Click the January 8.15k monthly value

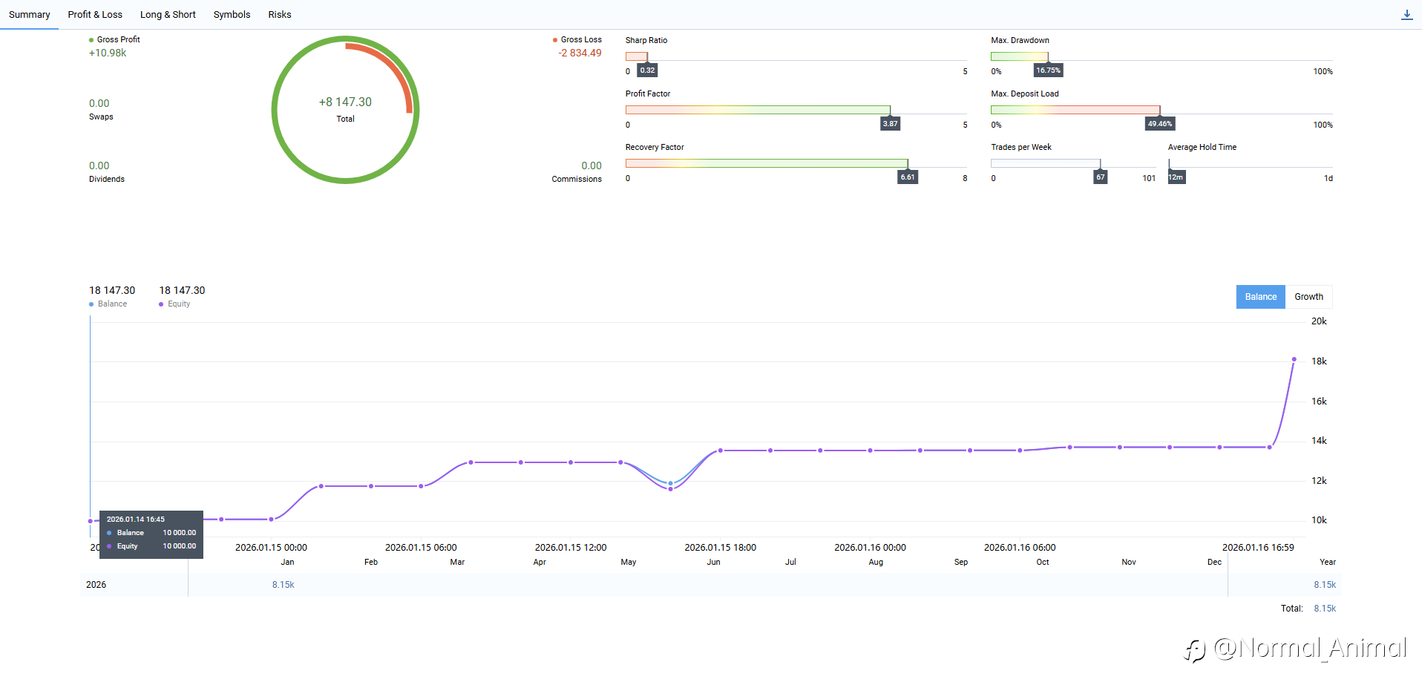(x=283, y=585)
